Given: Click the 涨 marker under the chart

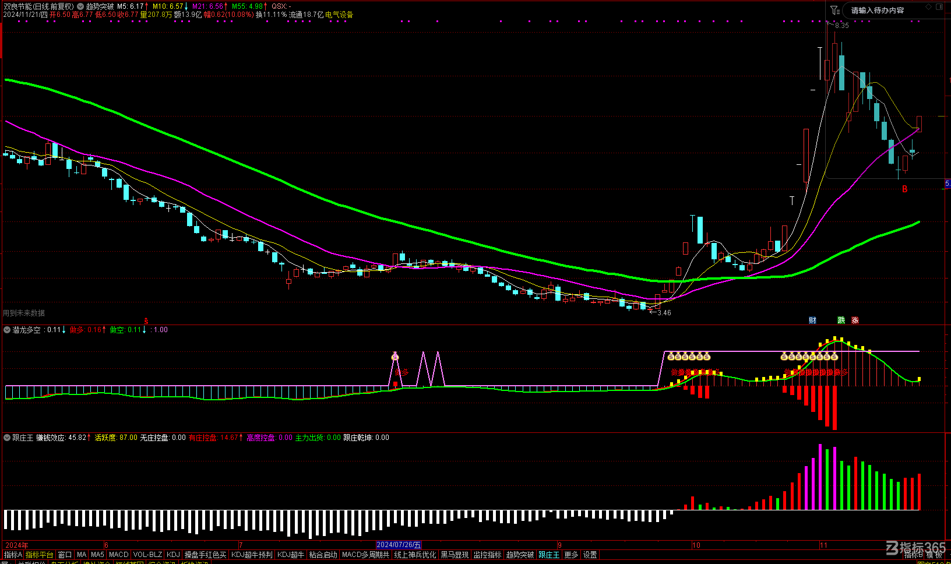Looking at the screenshot, I should [855, 320].
